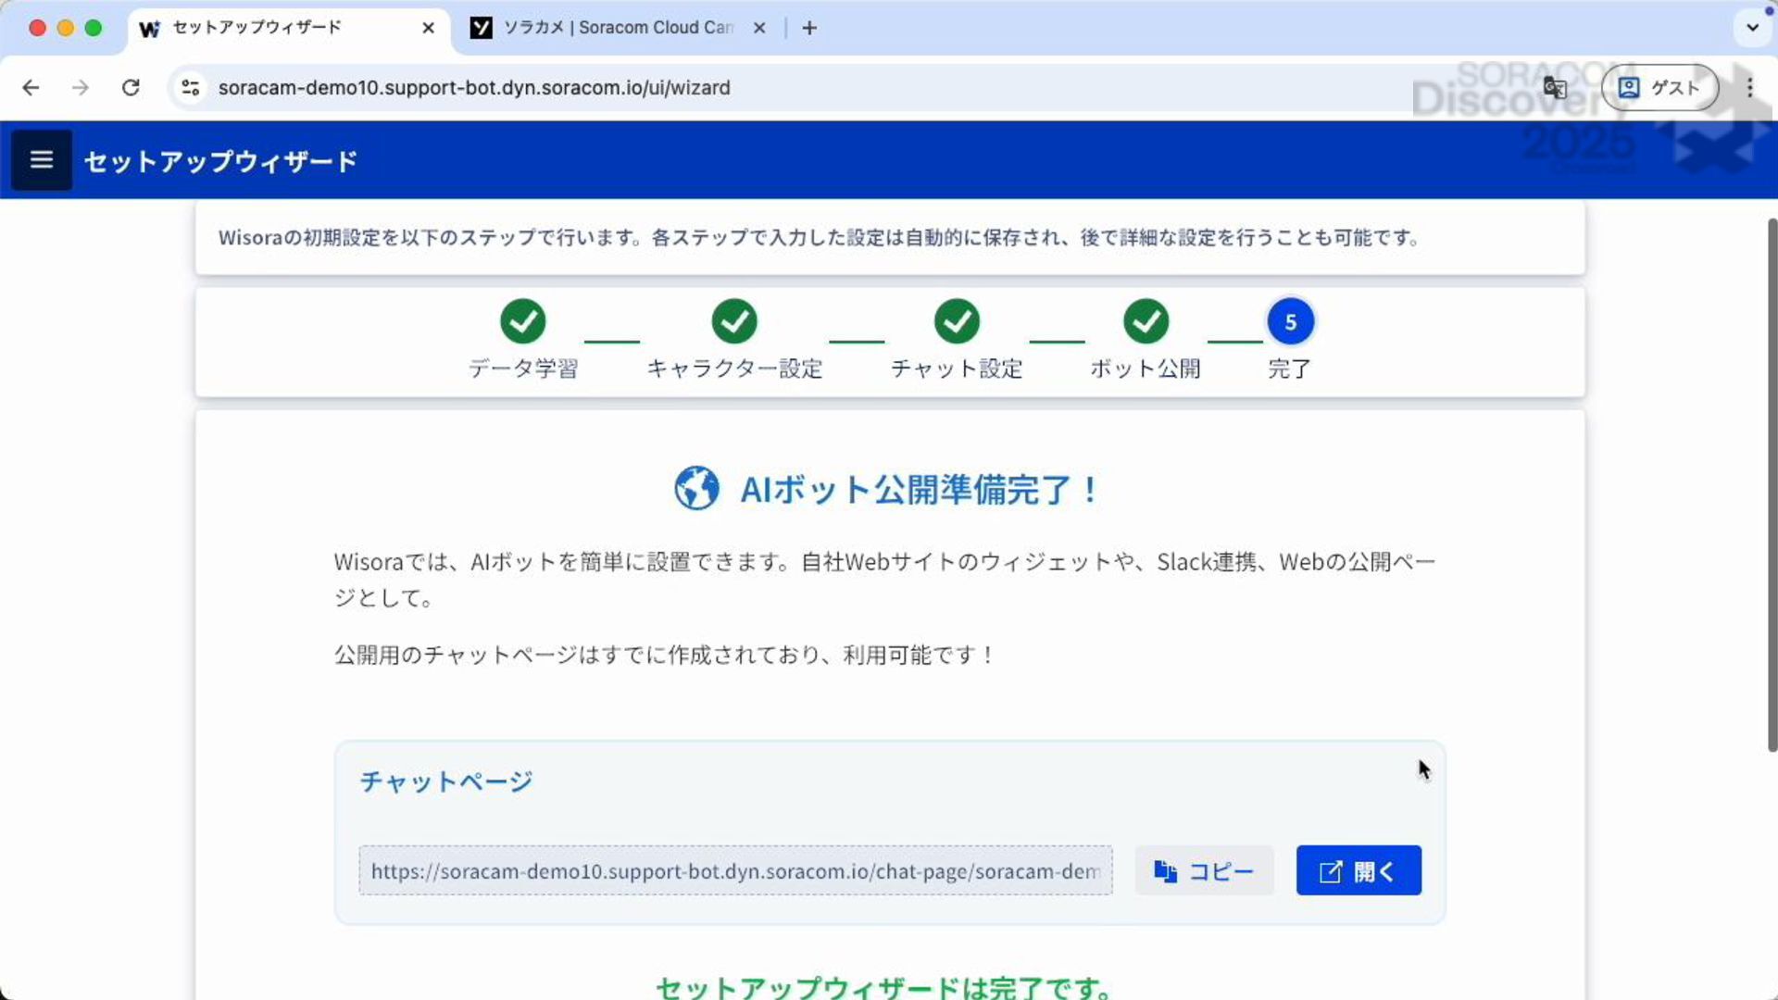Click the page vertical scrollbar
Viewport: 1778px width, 1000px height.
click(1772, 485)
